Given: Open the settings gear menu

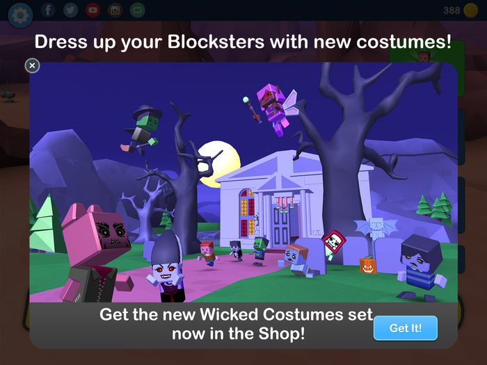Looking at the screenshot, I should [x=20, y=15].
